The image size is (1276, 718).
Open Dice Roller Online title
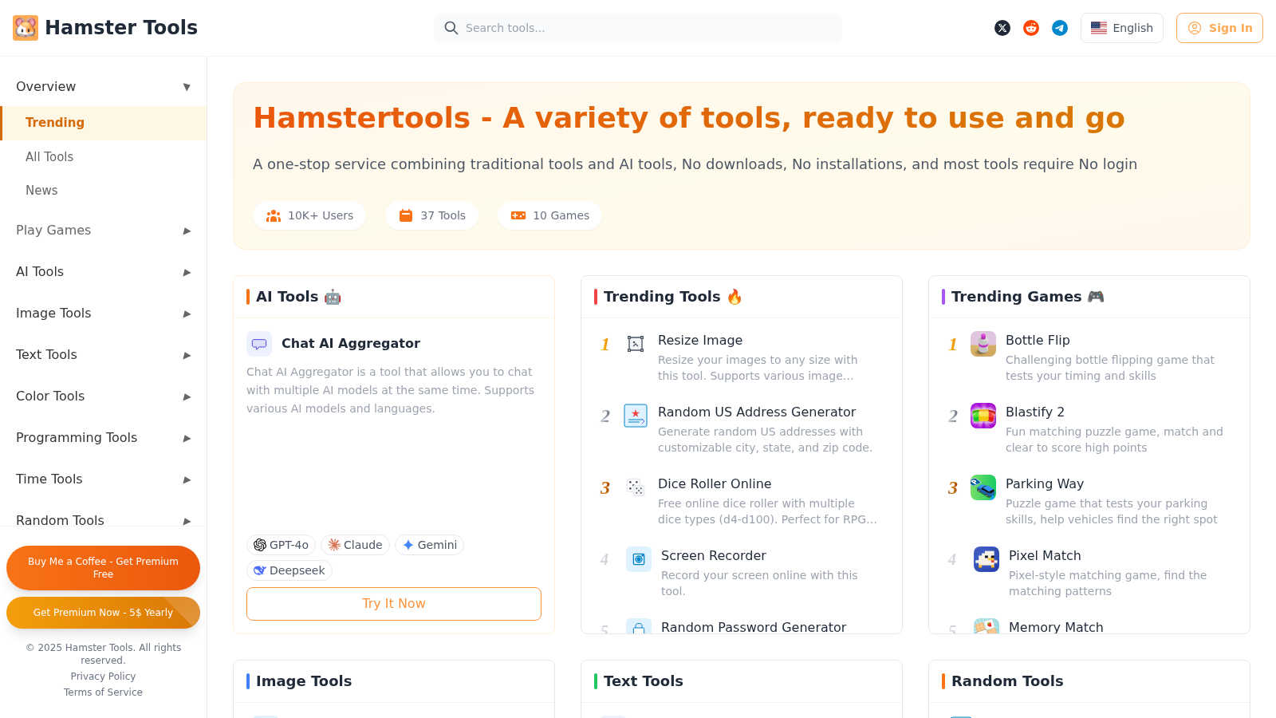tap(715, 484)
